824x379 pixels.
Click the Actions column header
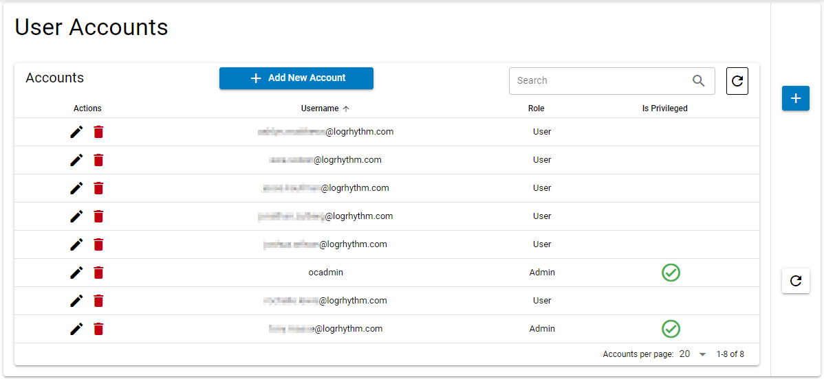pos(87,108)
